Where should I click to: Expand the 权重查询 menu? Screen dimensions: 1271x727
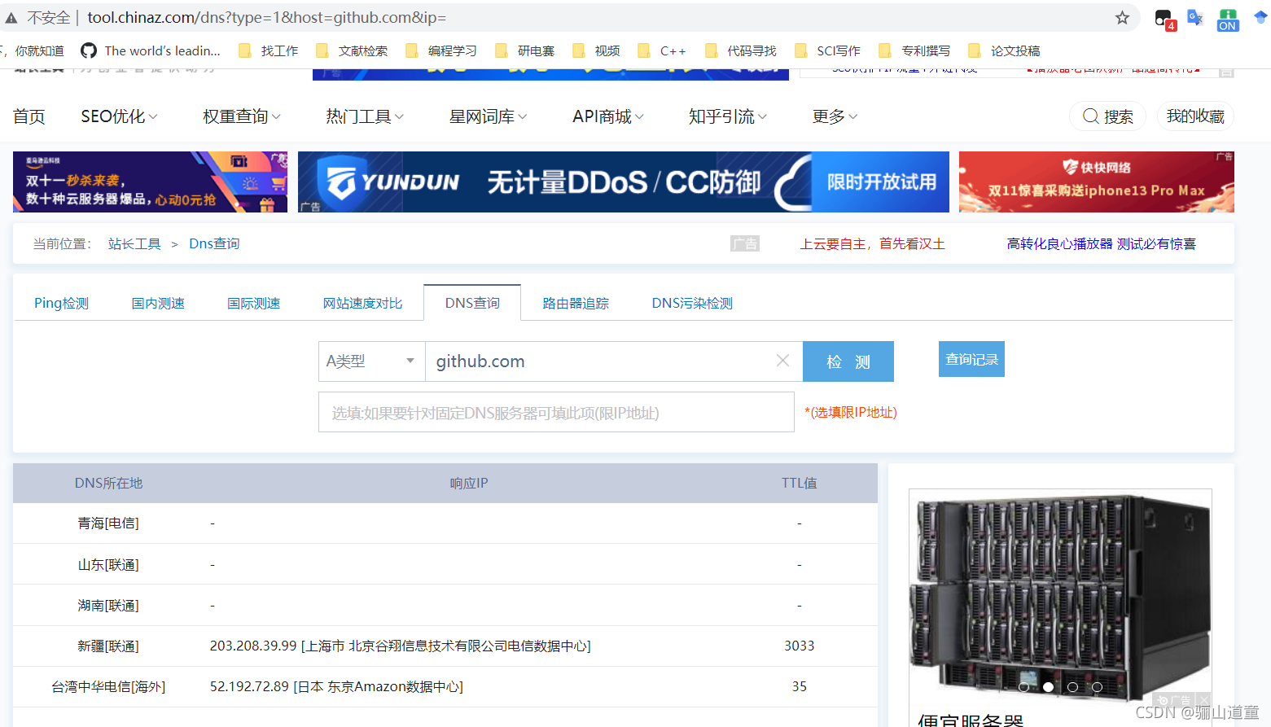(242, 116)
